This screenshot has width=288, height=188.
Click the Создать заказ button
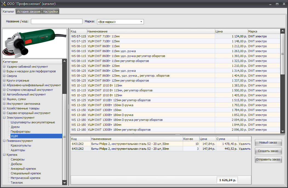pyautogui.click(x=268, y=151)
